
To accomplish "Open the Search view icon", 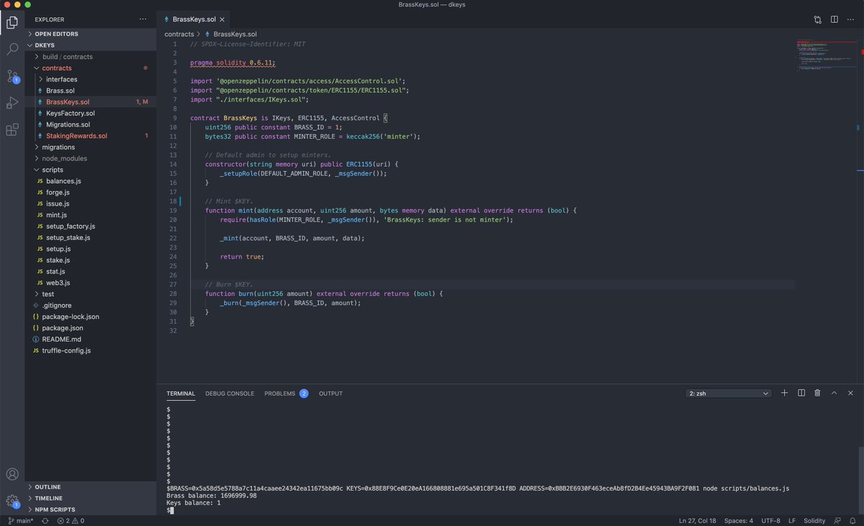I will pyautogui.click(x=12, y=49).
